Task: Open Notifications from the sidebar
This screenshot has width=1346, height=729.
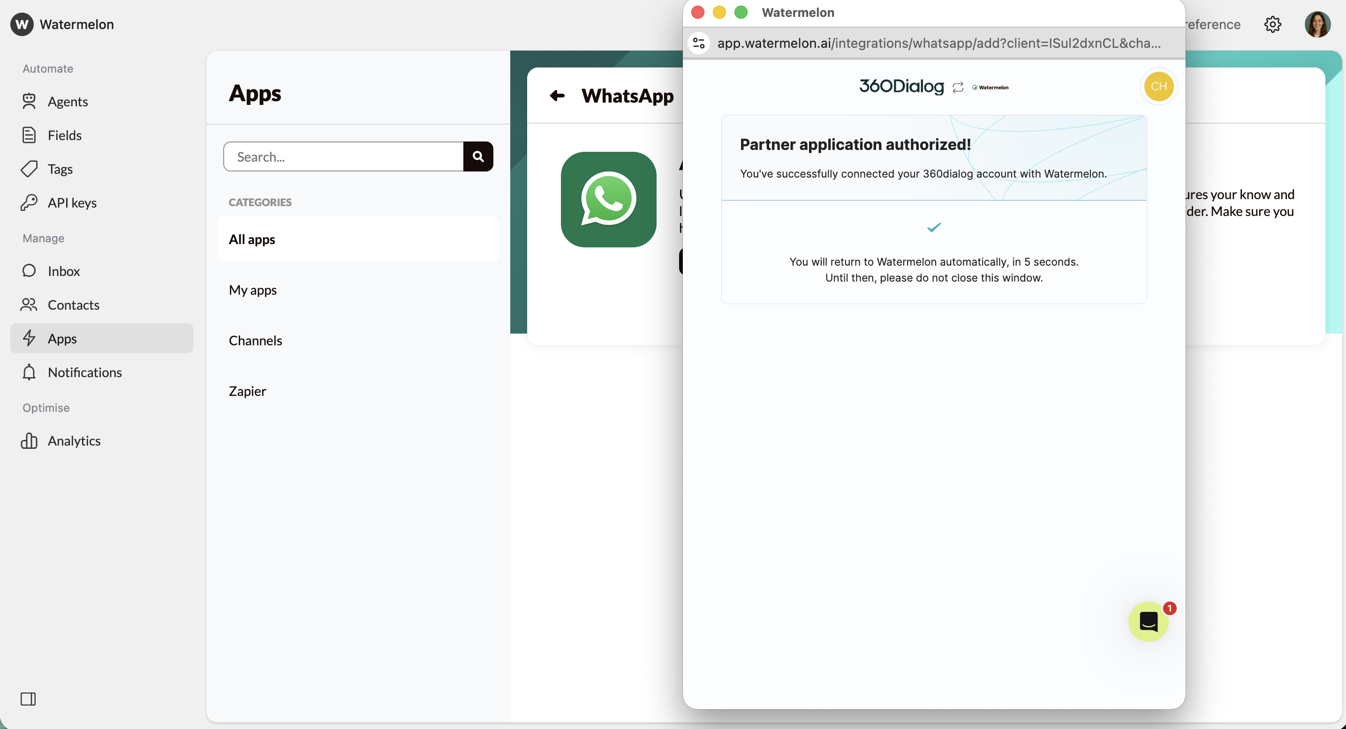Action: [84, 372]
